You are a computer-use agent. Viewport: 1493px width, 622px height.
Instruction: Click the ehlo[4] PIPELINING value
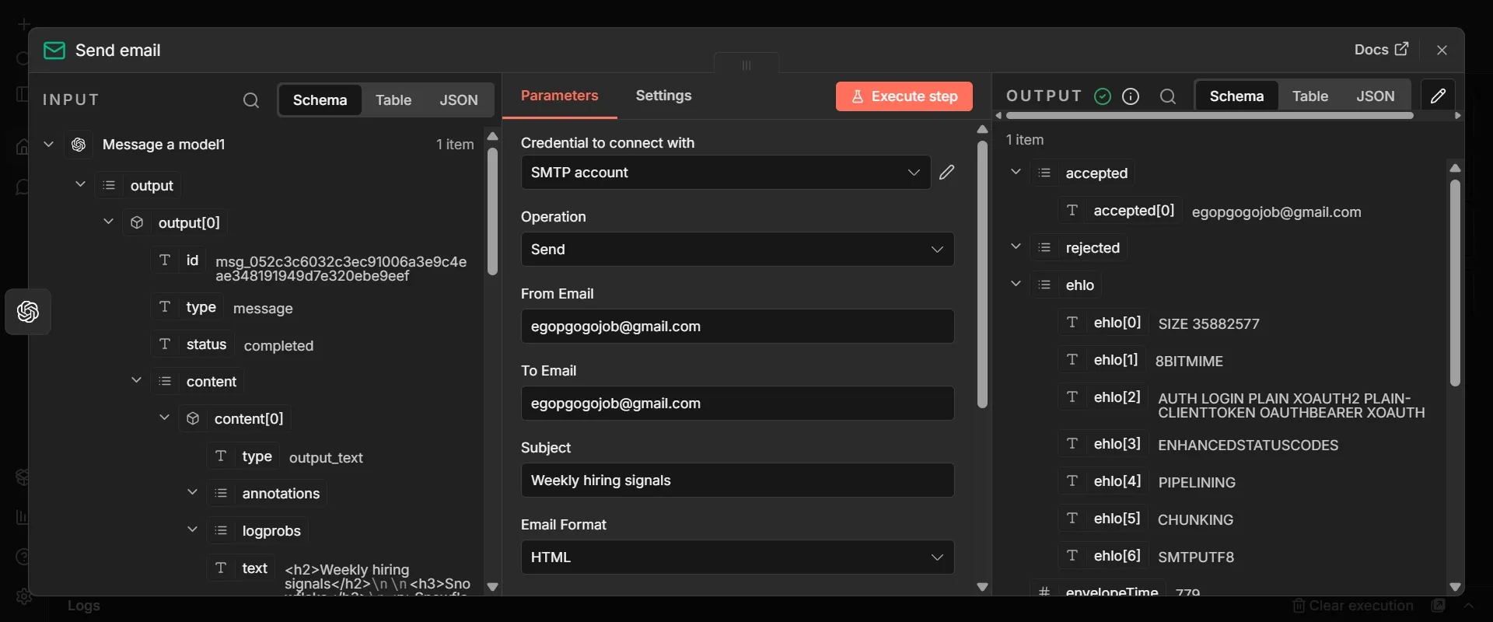[1197, 483]
